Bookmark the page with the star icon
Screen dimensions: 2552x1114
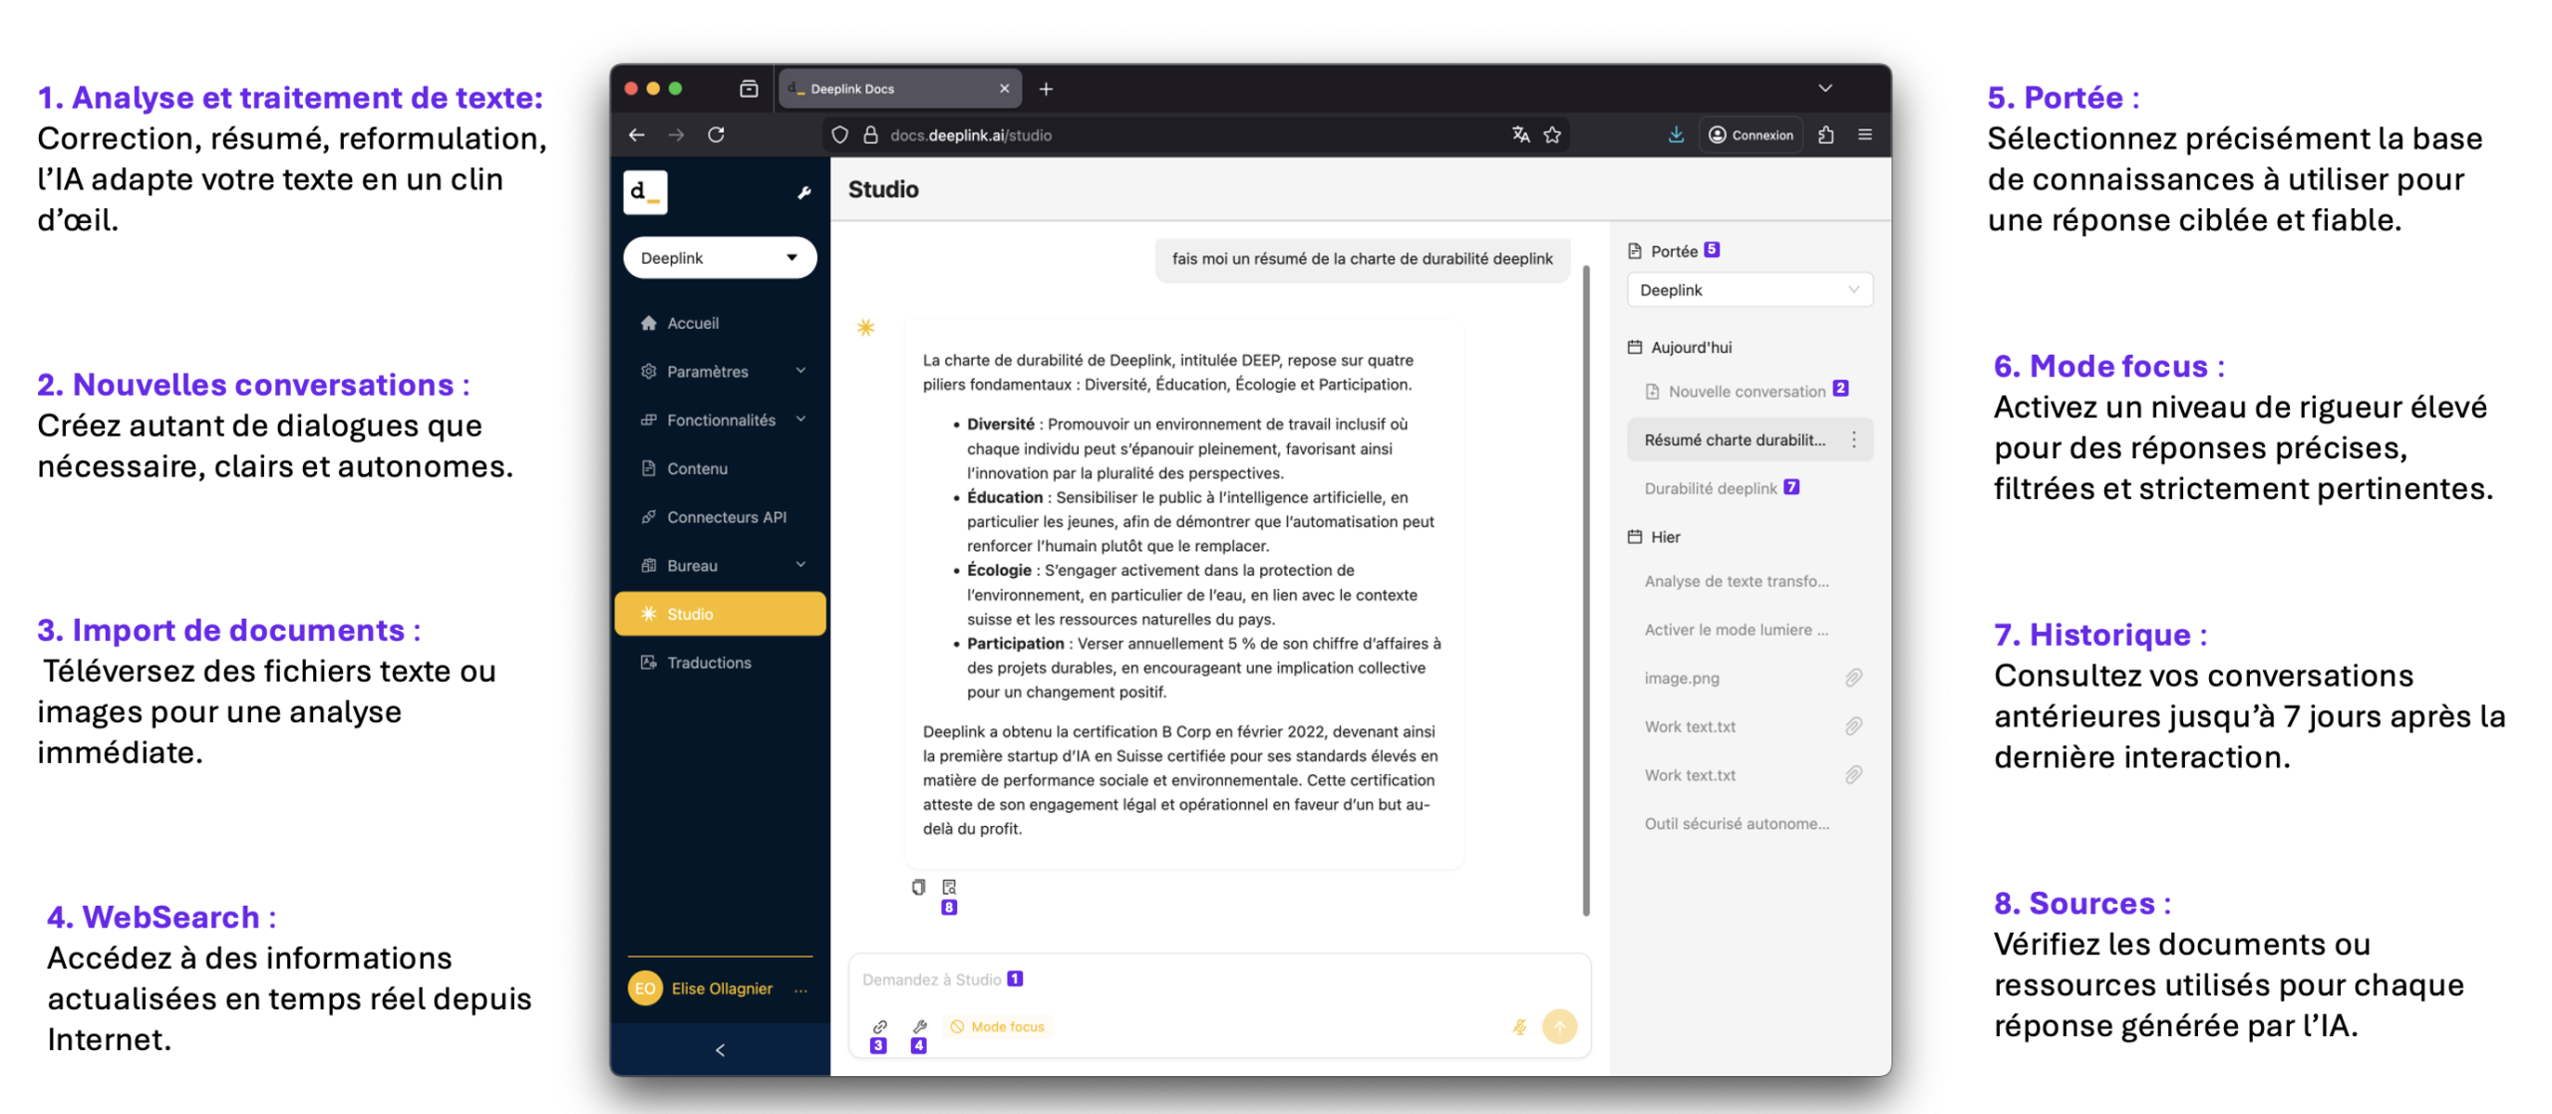(x=1552, y=135)
